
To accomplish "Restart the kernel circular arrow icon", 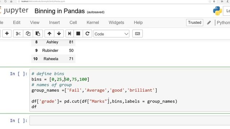I will click(87, 34).
